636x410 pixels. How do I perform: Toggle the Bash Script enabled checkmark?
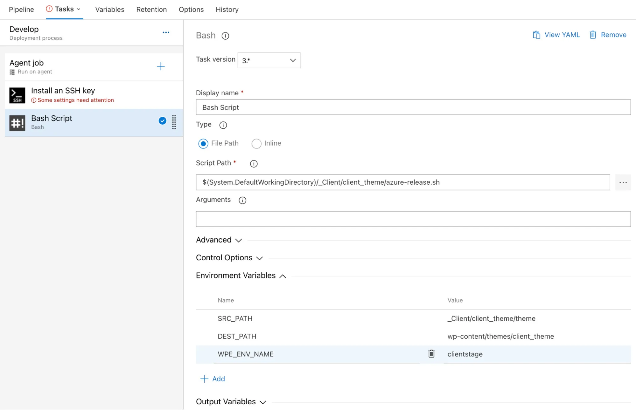(x=162, y=121)
